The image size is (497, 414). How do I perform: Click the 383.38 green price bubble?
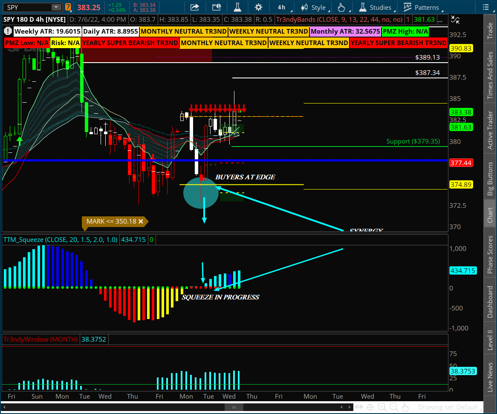coord(461,112)
